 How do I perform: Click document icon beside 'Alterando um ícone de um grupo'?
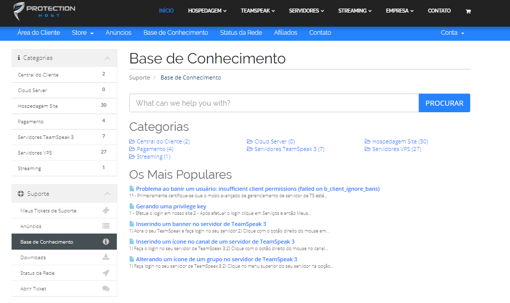(x=132, y=259)
